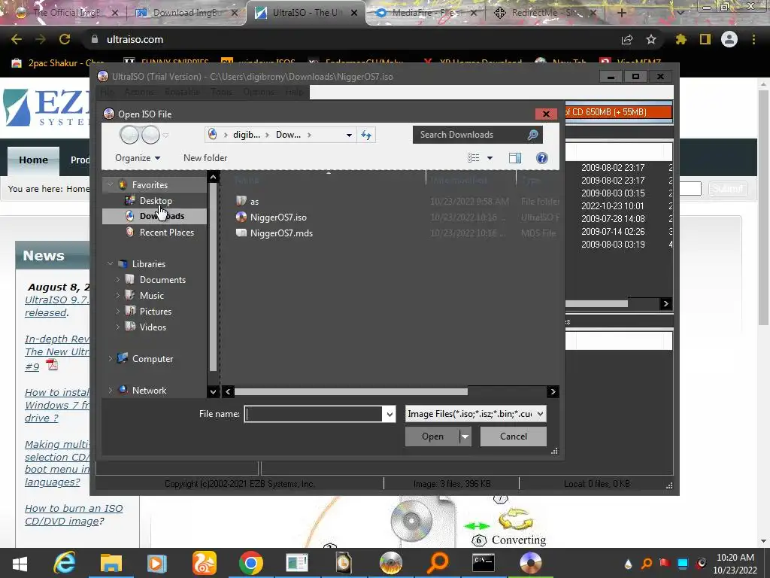Open 2pac Shakur bookmark
Screen dimensions: 770x578
tap(58, 63)
